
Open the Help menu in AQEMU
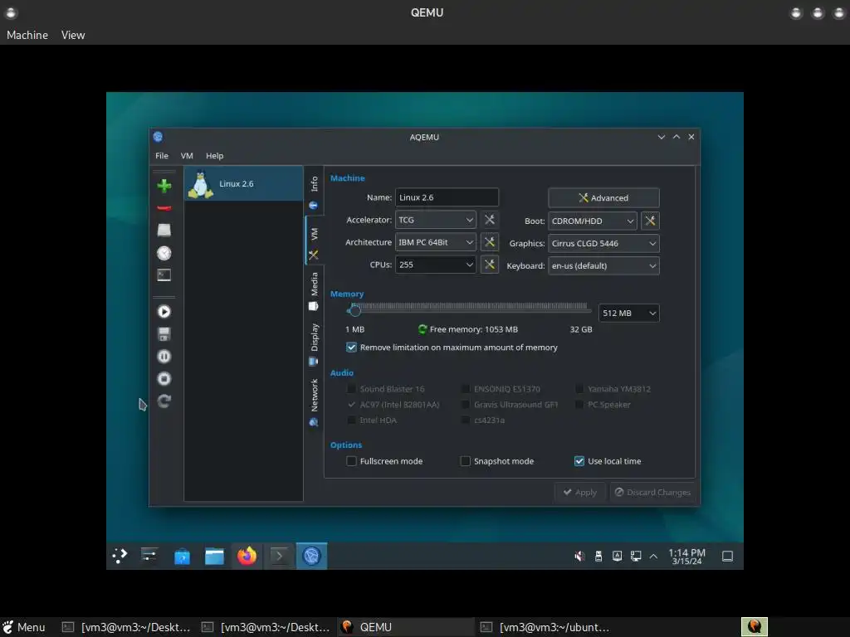tap(215, 155)
